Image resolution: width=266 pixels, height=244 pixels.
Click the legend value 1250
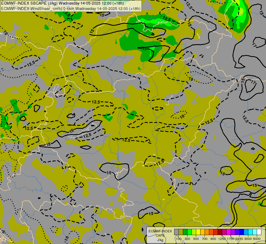[222, 239]
